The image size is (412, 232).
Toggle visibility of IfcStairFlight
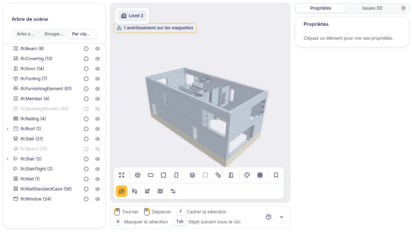[98, 169]
